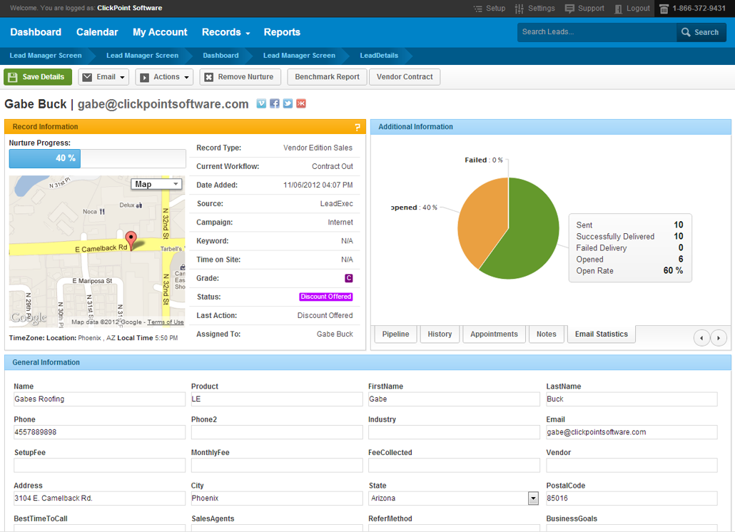This screenshot has width=735, height=532.
Task: Click the Benchmark Report button
Action: point(328,77)
